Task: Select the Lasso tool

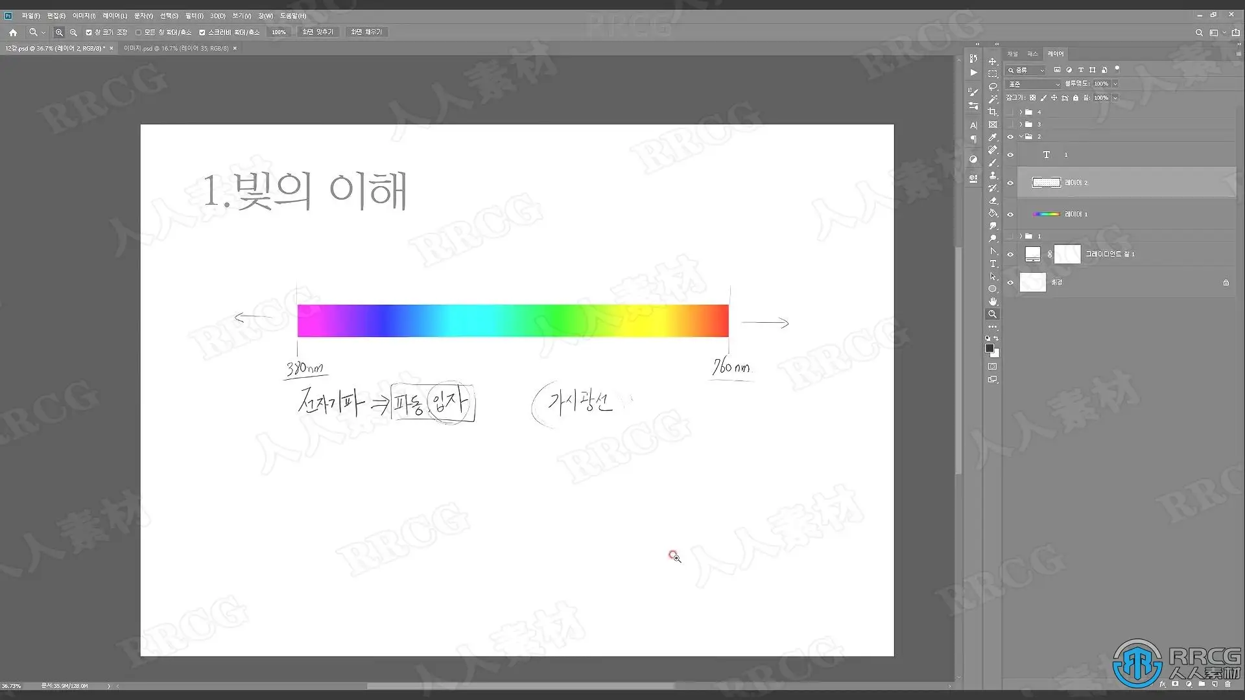Action: (x=992, y=87)
